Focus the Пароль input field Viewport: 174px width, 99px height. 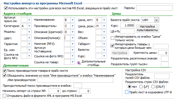[x=154, y=8]
